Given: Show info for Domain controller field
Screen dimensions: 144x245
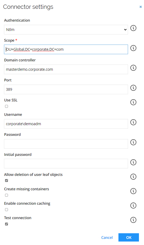Looking at the screenshot, I should (x=133, y=68).
